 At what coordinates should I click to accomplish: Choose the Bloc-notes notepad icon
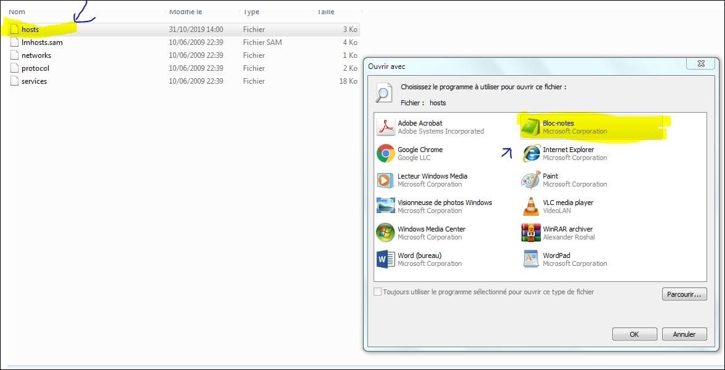pos(531,127)
